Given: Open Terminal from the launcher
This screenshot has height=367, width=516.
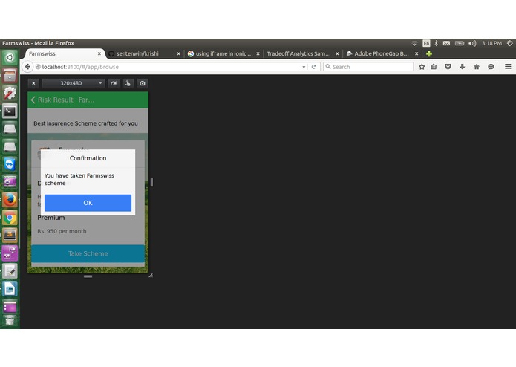Looking at the screenshot, I should point(10,111).
